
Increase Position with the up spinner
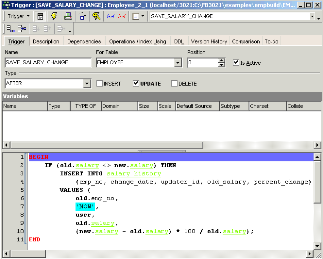click(221, 60)
